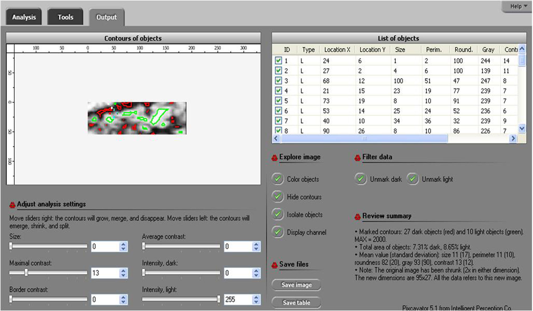Decrease Intensity light value with the down spinner
The height and width of the screenshot is (311, 533).
pos(256,302)
